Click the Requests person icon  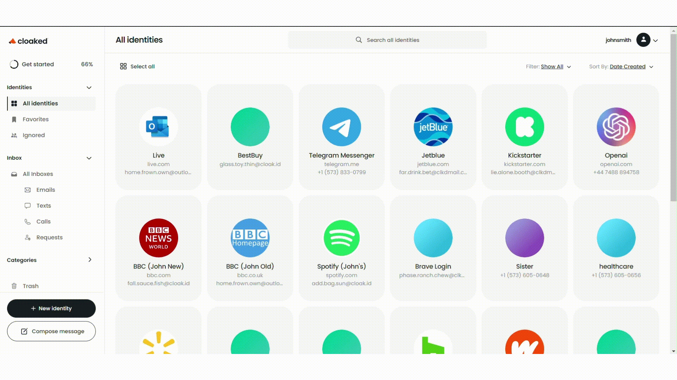point(28,237)
